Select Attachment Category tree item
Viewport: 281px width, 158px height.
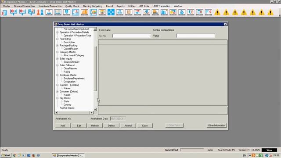[74, 55]
